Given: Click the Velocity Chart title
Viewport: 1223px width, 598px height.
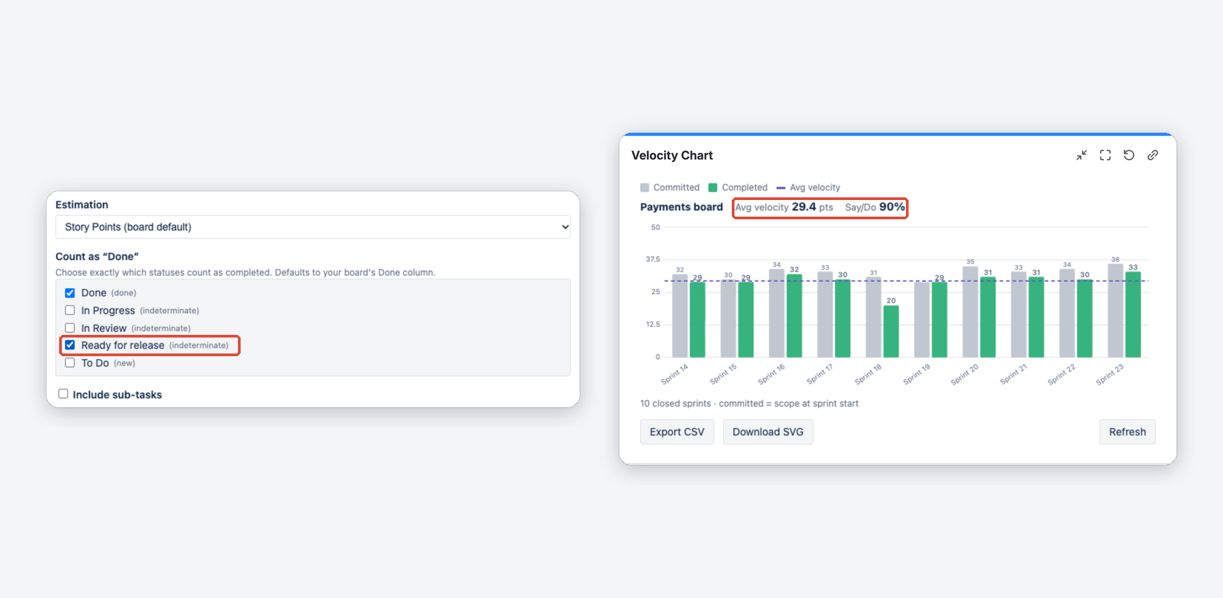Looking at the screenshot, I should [672, 155].
